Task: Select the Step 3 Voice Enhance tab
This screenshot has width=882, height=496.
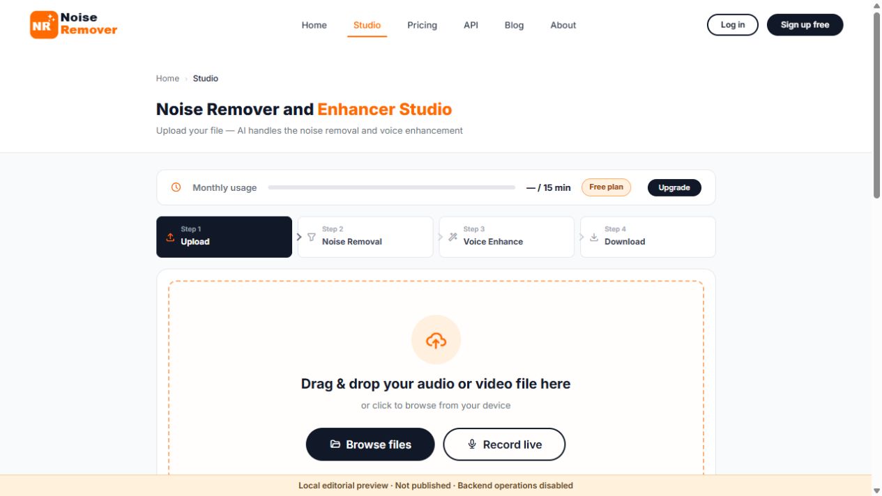Action: tap(506, 237)
